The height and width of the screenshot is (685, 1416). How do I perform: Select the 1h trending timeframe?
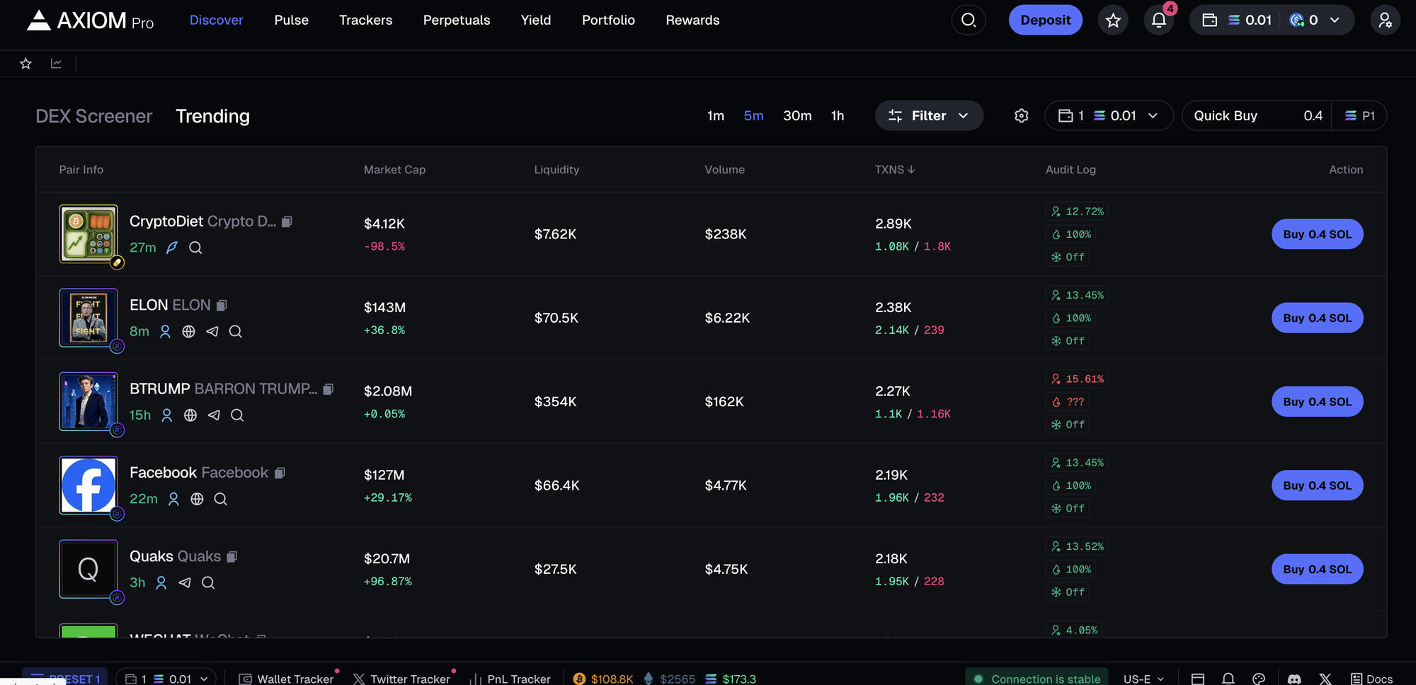tap(838, 115)
